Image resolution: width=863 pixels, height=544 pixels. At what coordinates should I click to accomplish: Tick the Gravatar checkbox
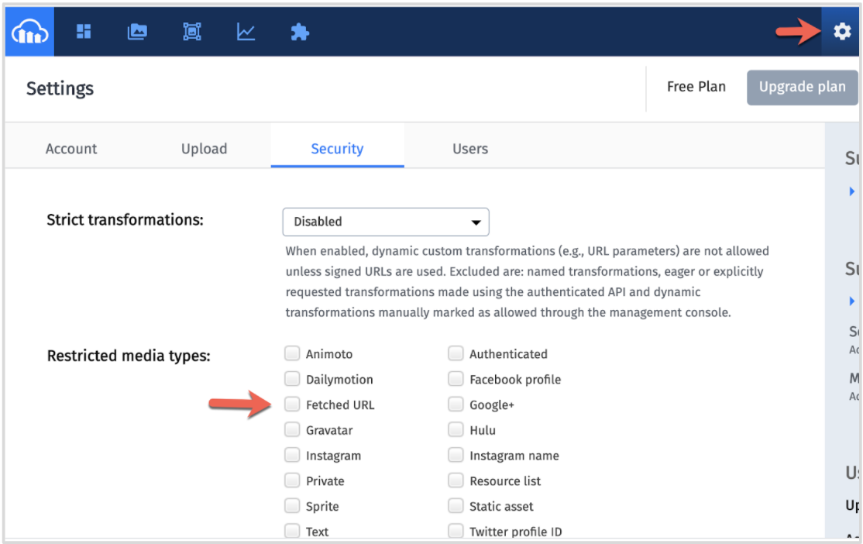coord(292,429)
